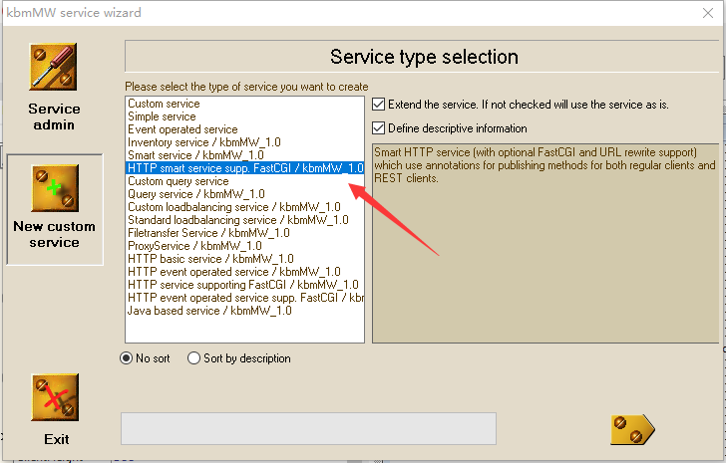The image size is (726, 463).
Task: Select Sort by description radio button
Action: (x=193, y=358)
